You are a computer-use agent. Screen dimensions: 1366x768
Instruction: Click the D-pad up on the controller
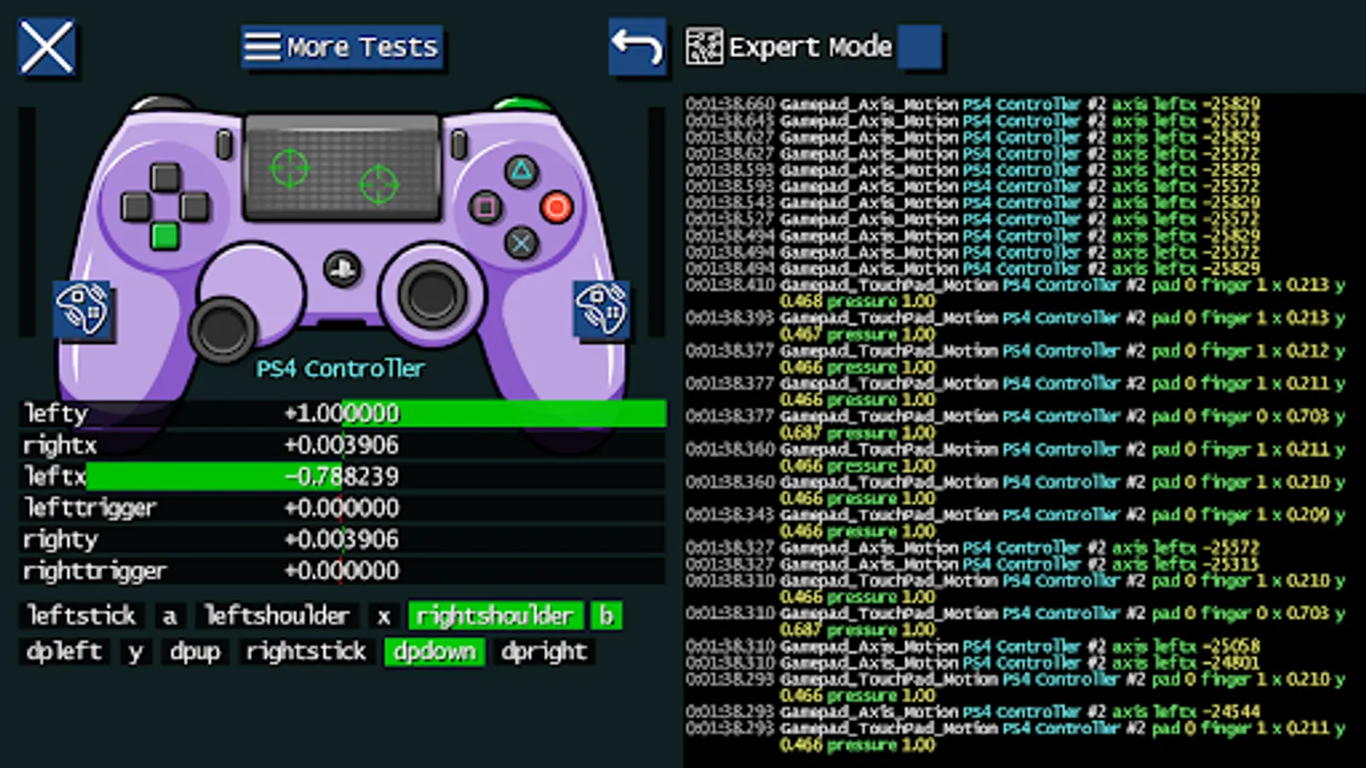point(165,177)
